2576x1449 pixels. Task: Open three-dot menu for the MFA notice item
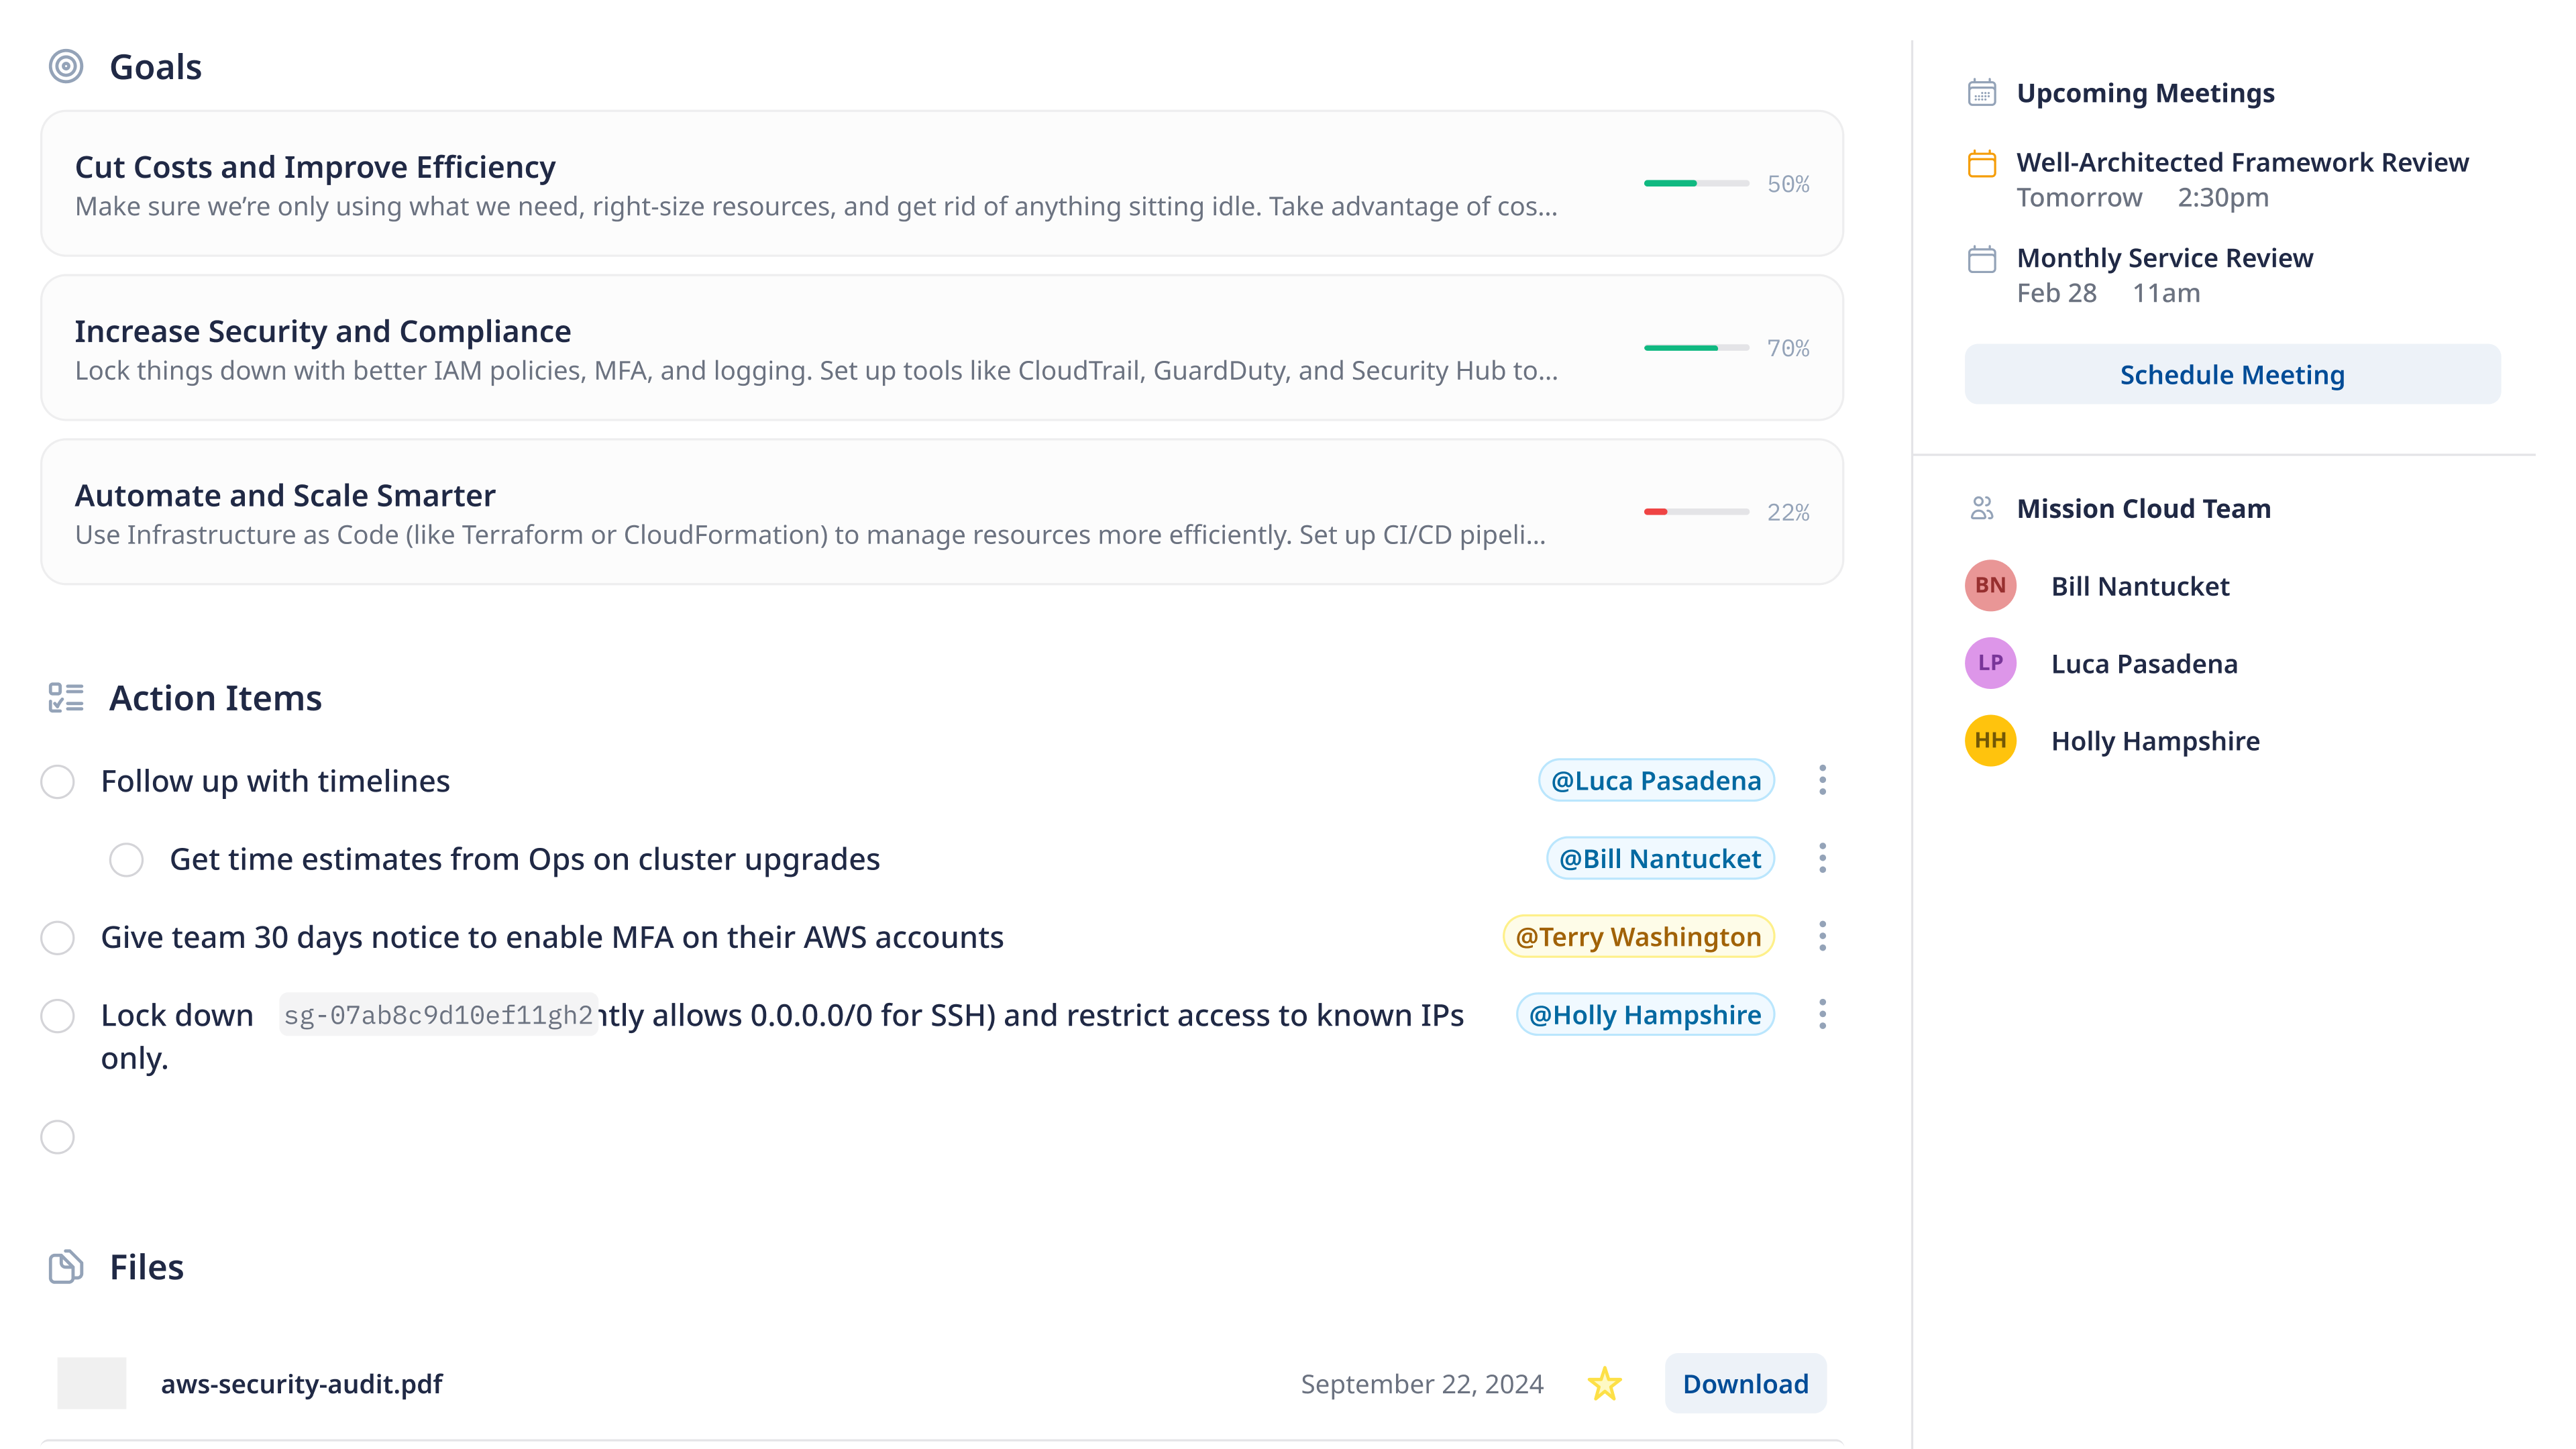pos(1822,936)
